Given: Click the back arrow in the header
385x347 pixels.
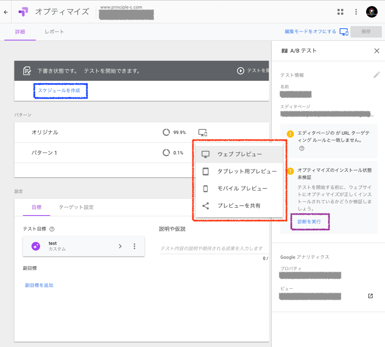Looking at the screenshot, I should click(x=6, y=12).
